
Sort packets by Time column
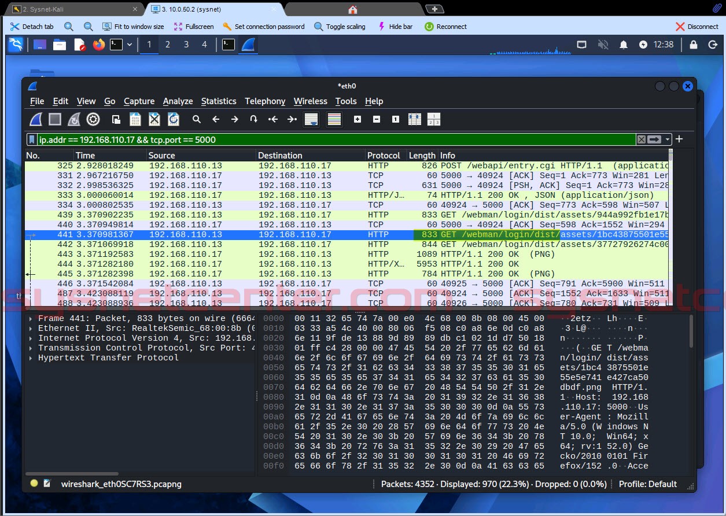pyautogui.click(x=110, y=155)
